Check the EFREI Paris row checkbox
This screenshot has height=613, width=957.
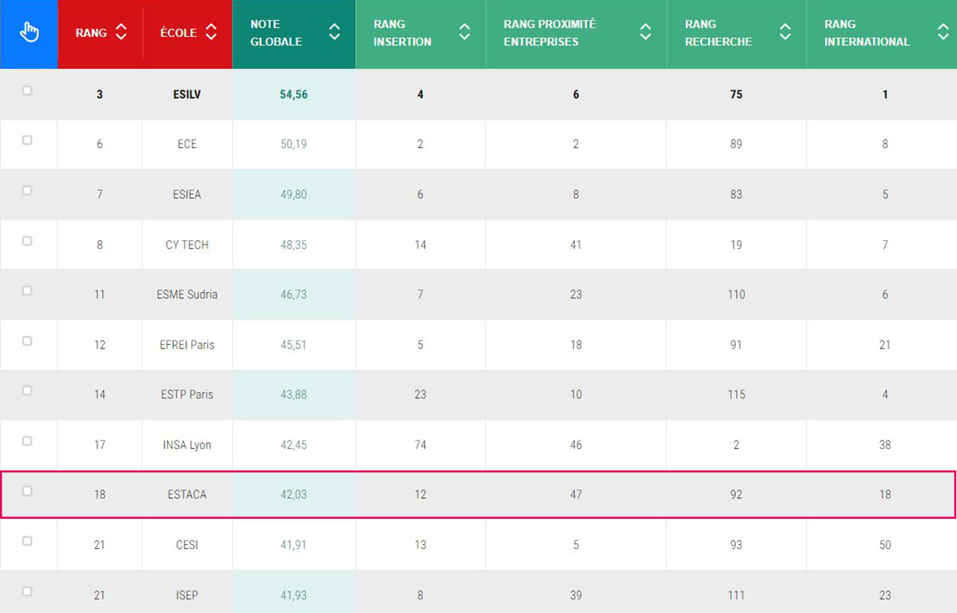(27, 341)
